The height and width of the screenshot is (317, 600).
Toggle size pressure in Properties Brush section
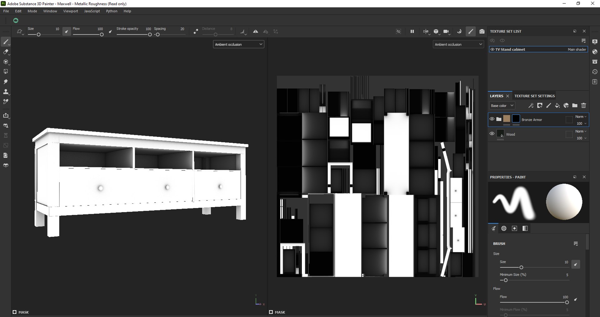coord(576,264)
